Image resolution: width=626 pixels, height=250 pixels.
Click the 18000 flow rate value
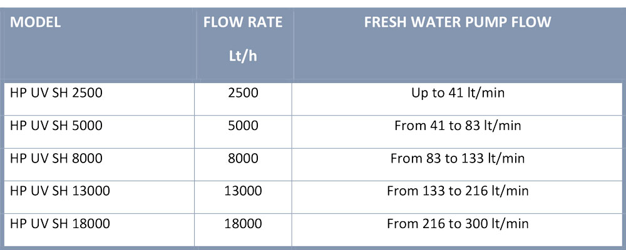click(243, 223)
